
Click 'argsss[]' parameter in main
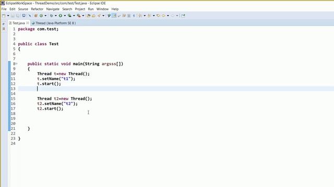pyautogui.click(x=111, y=64)
